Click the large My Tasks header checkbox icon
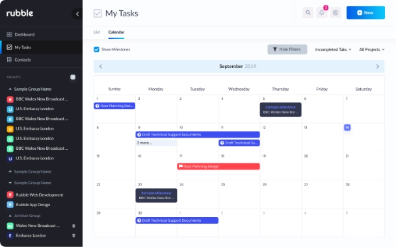This screenshot has height=247, width=396. tap(98, 14)
